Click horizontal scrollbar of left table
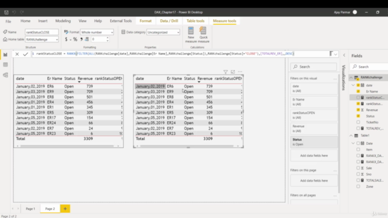This screenshot has width=388, height=218. [67, 146]
